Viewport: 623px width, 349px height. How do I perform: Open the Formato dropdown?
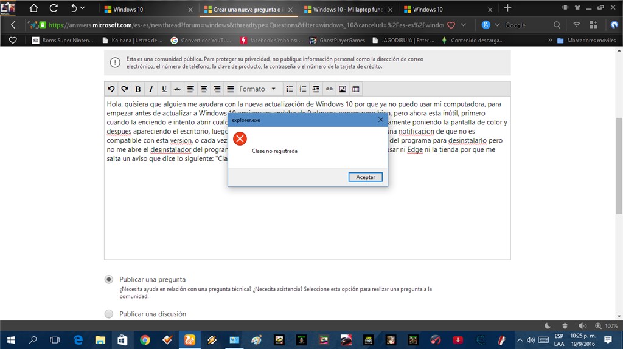pyautogui.click(x=257, y=89)
